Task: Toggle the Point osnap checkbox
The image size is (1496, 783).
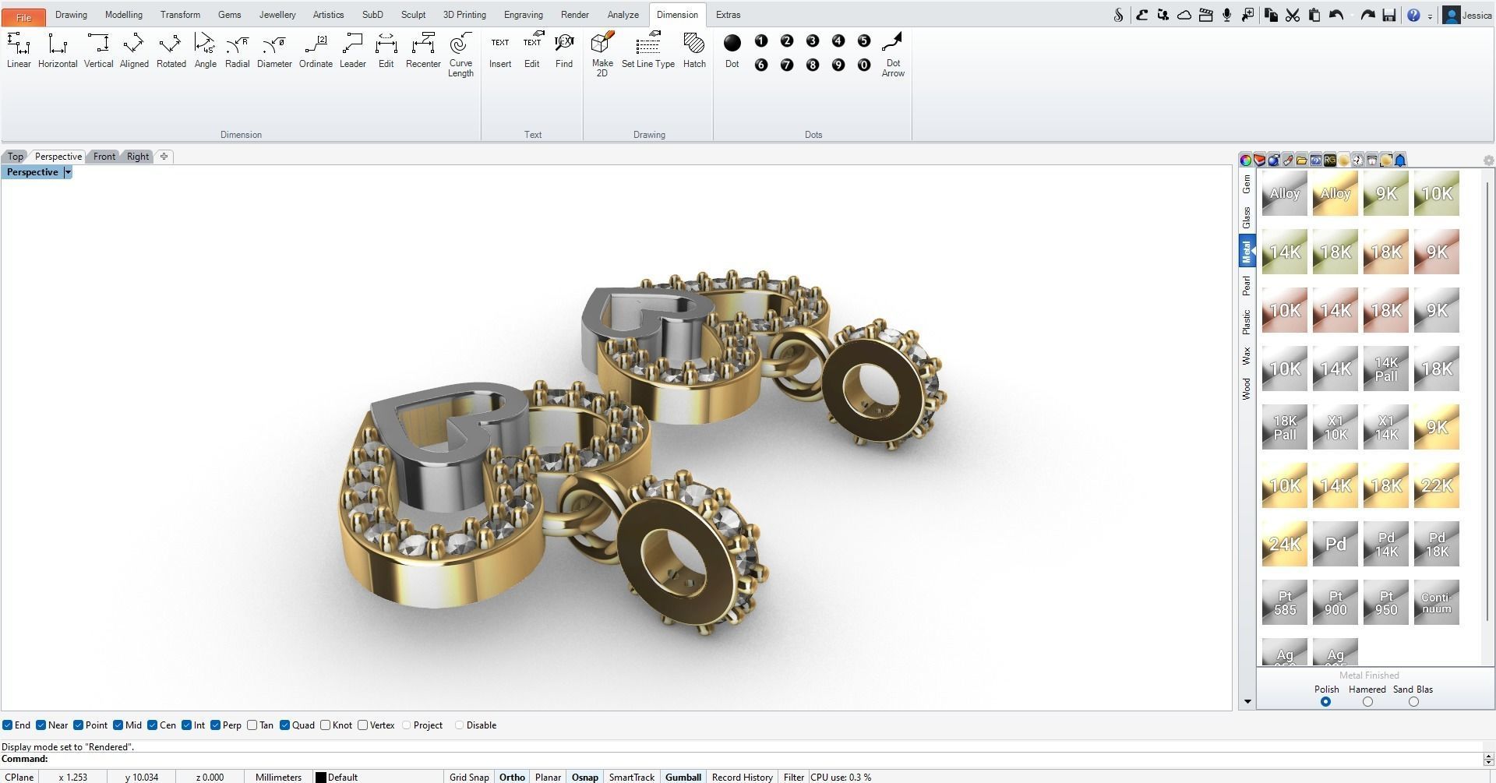Action: (78, 725)
